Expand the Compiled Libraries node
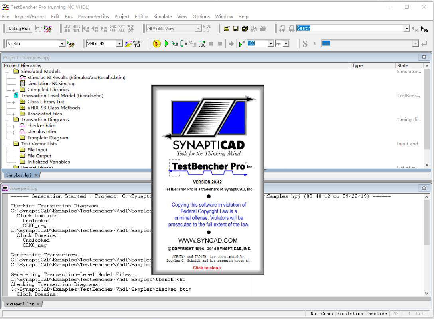 pyautogui.click(x=13, y=90)
